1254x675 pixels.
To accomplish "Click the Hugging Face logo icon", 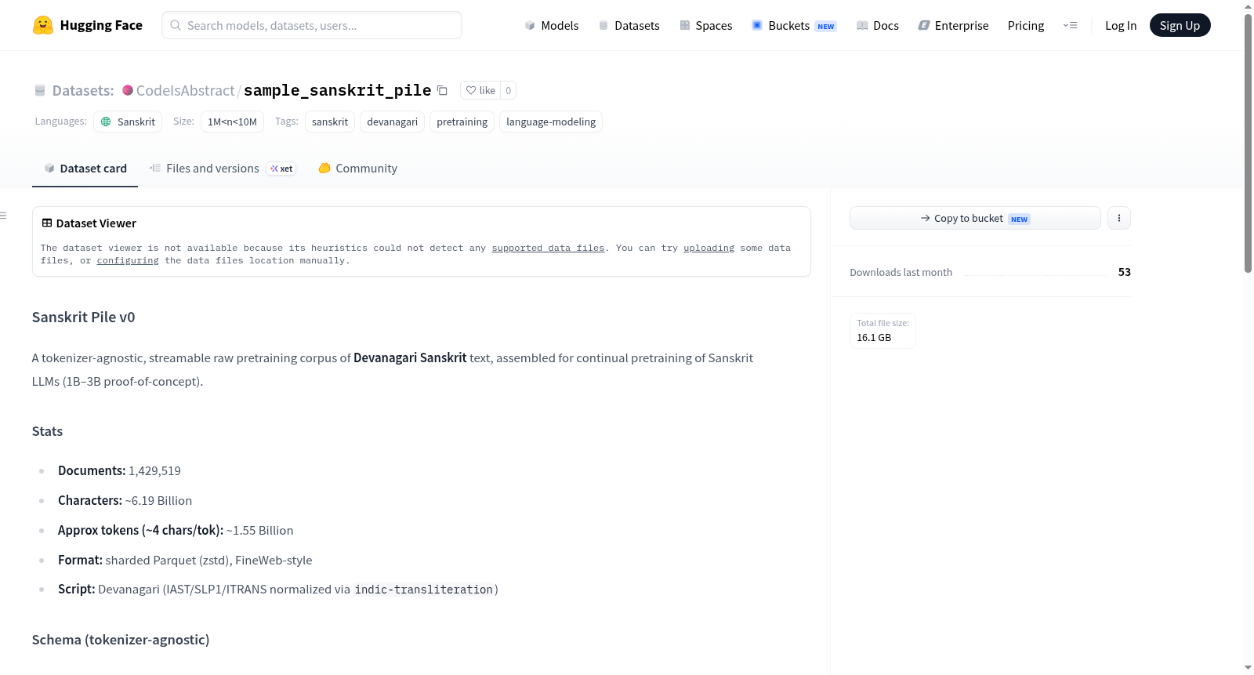I will coord(43,25).
